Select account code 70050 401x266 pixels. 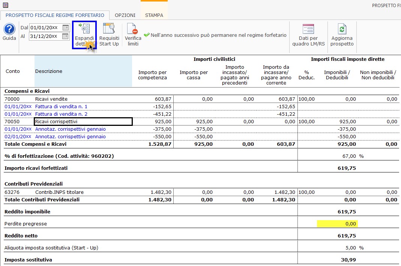click(x=12, y=121)
